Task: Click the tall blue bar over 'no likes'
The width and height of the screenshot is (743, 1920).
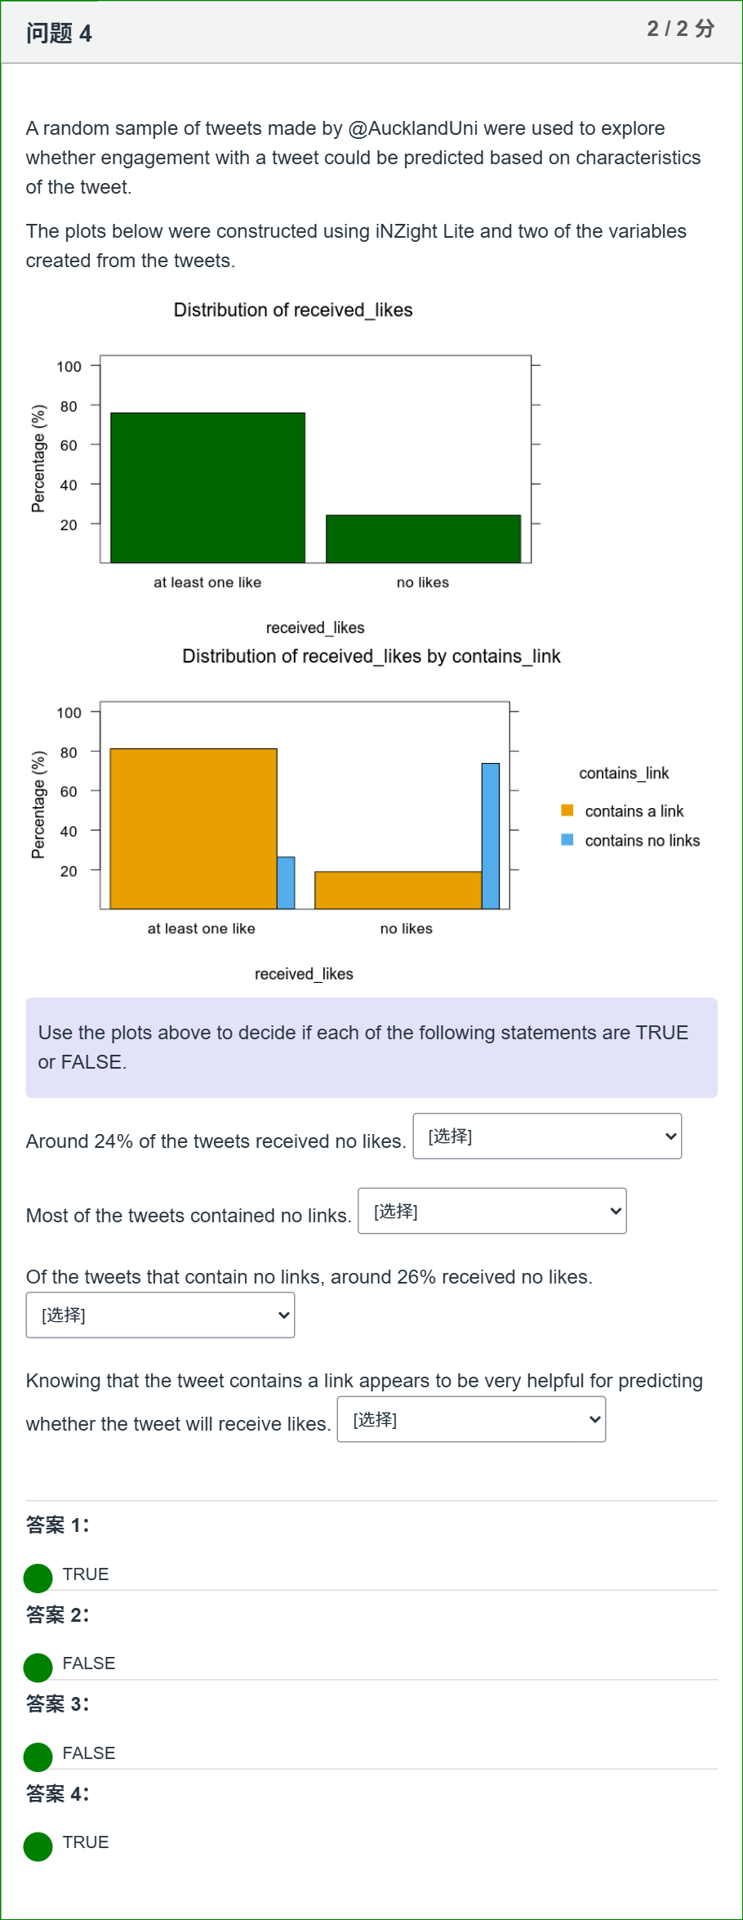Action: click(491, 836)
